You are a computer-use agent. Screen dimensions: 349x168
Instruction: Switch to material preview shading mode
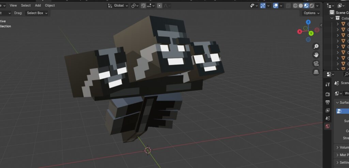tap(306, 5)
